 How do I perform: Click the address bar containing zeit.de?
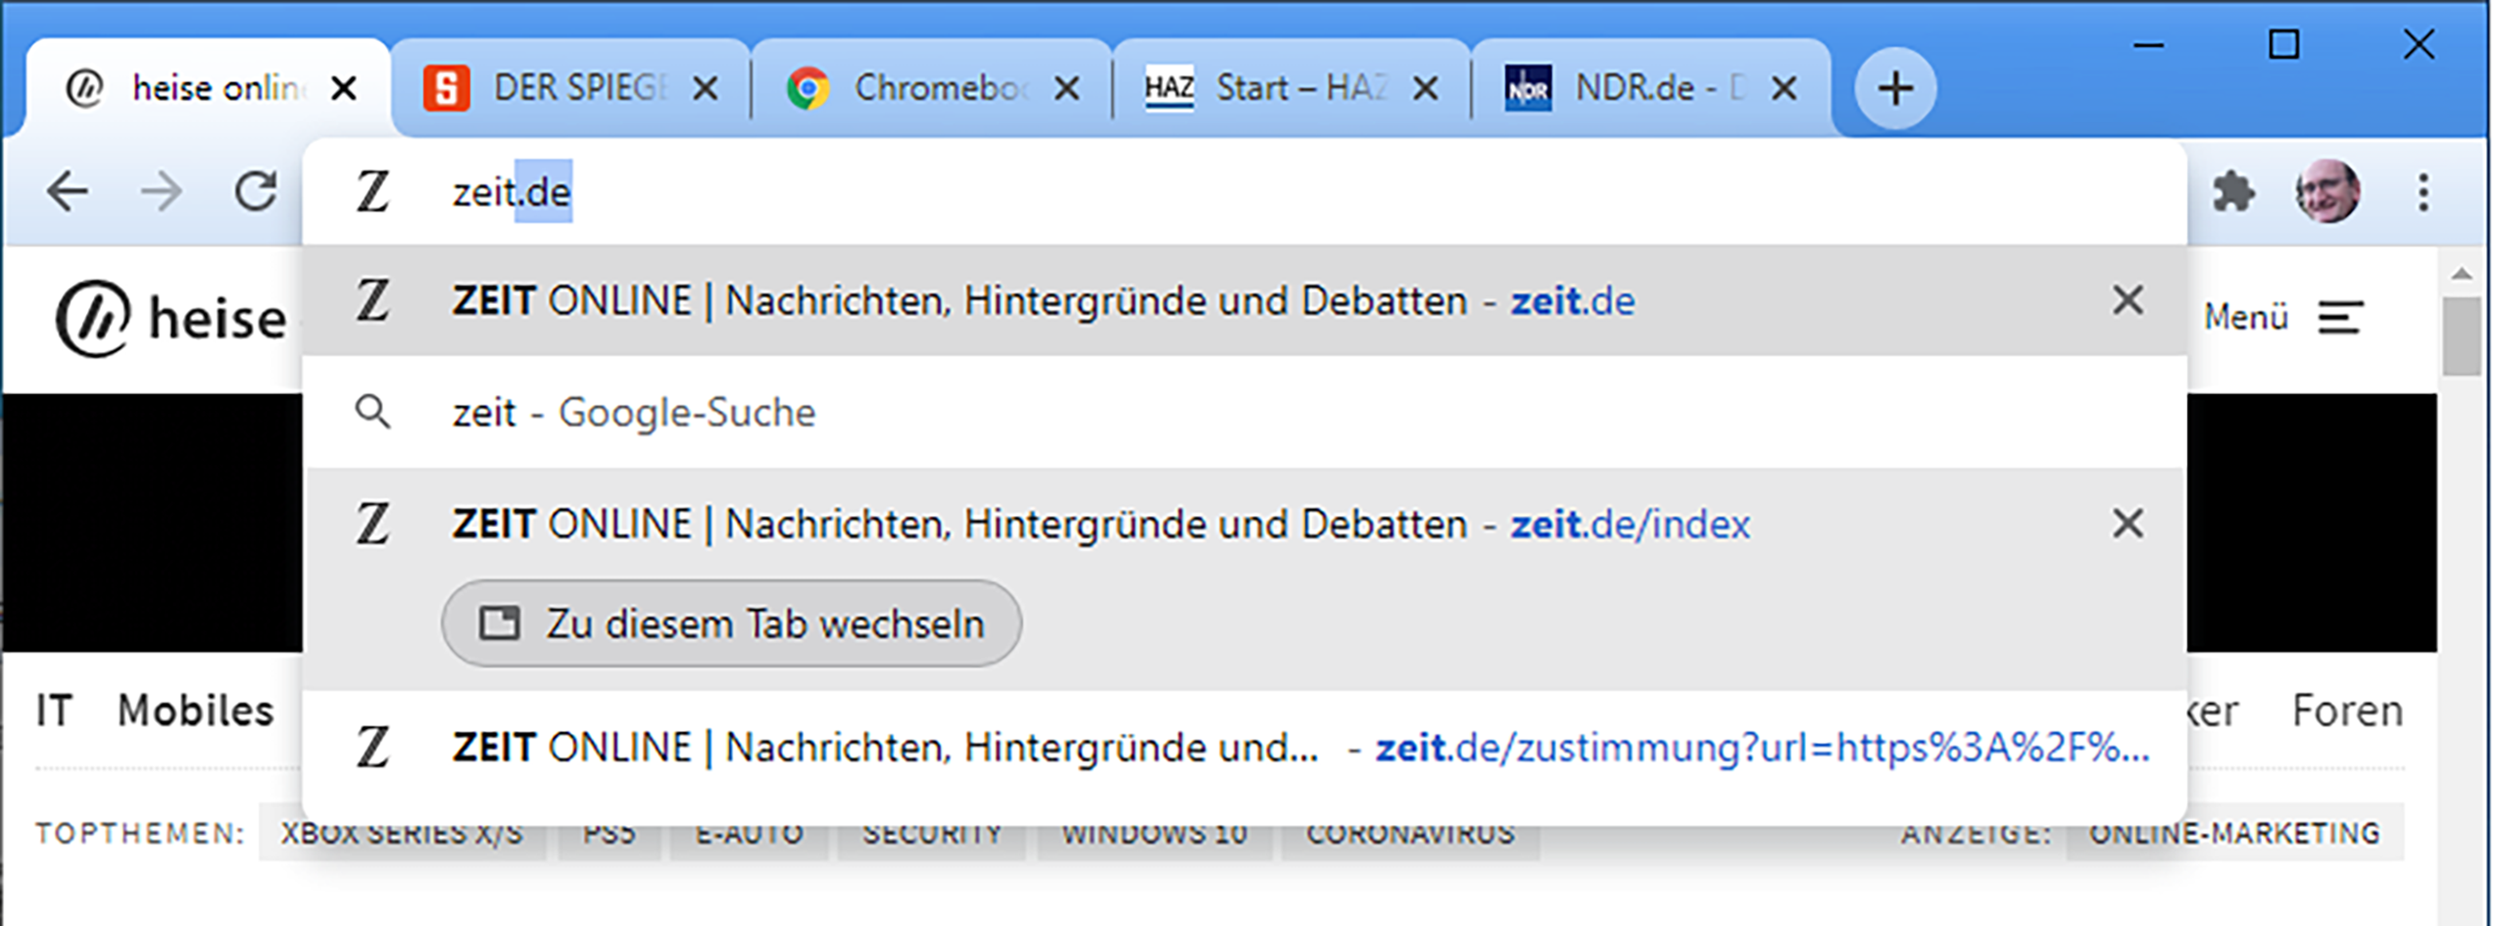pyautogui.click(x=1245, y=192)
